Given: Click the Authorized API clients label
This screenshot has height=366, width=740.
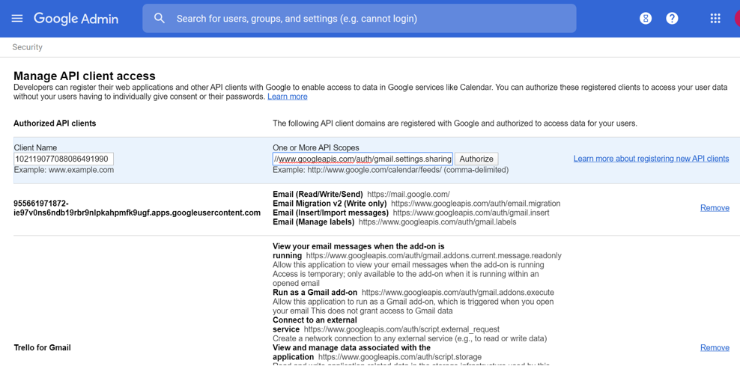Looking at the screenshot, I should point(55,123).
